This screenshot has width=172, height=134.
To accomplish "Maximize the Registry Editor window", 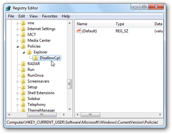I will point(144,7).
